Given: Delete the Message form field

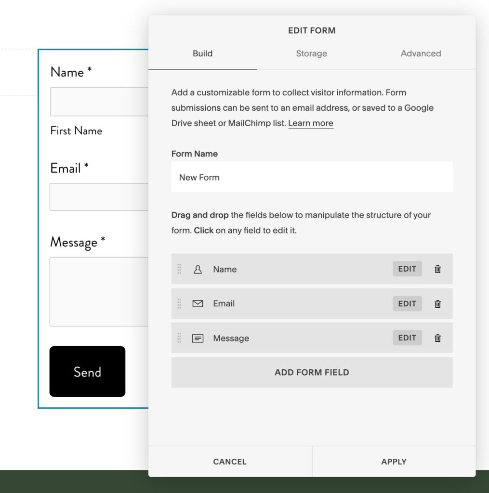Looking at the screenshot, I should point(437,338).
